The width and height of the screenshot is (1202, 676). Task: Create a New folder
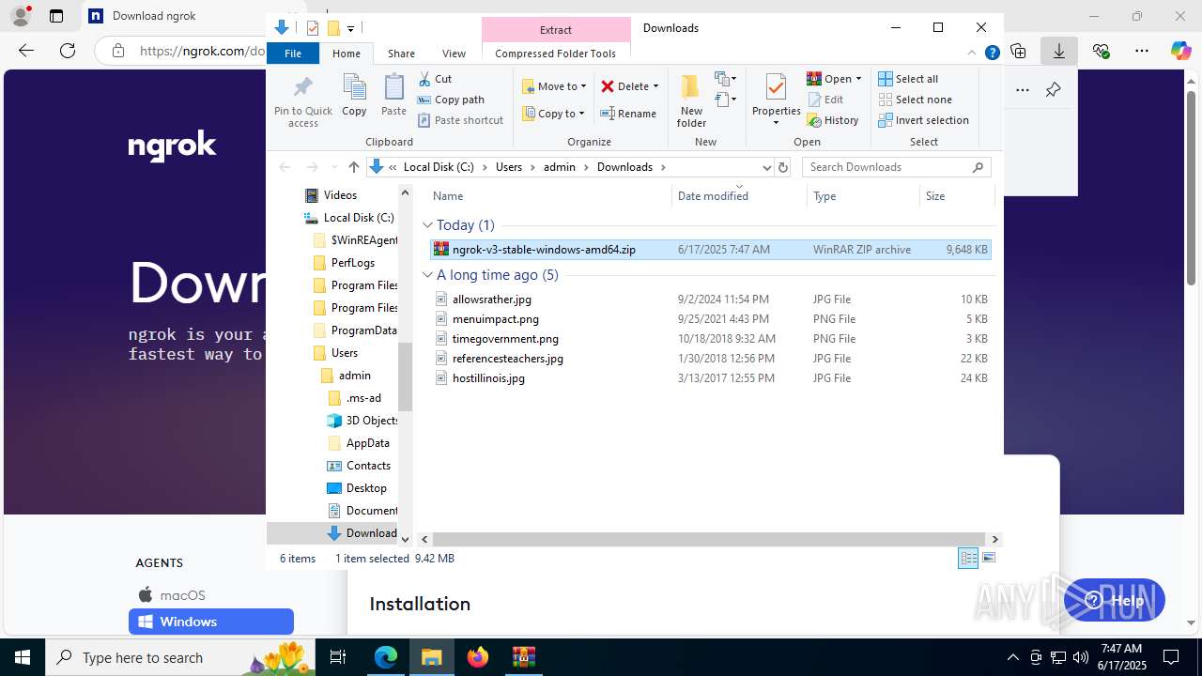(x=691, y=101)
